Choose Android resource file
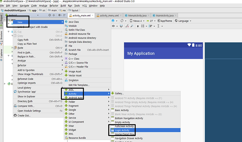This screenshot has width=242, height=142. (87, 34)
